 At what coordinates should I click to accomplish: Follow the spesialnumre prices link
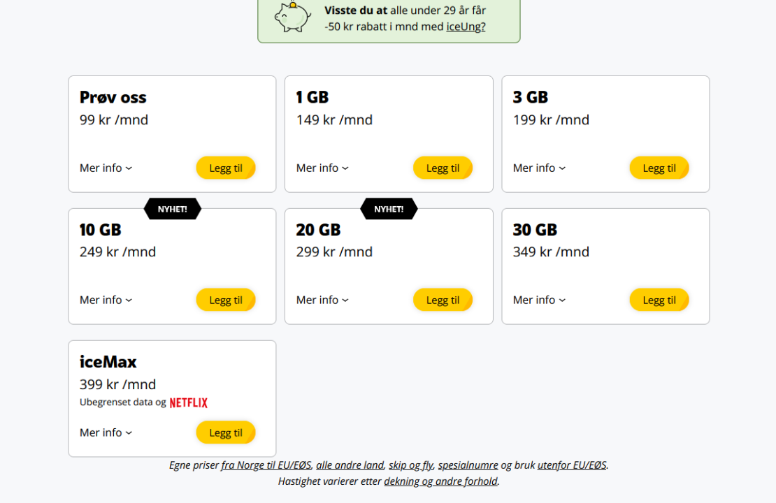point(468,465)
